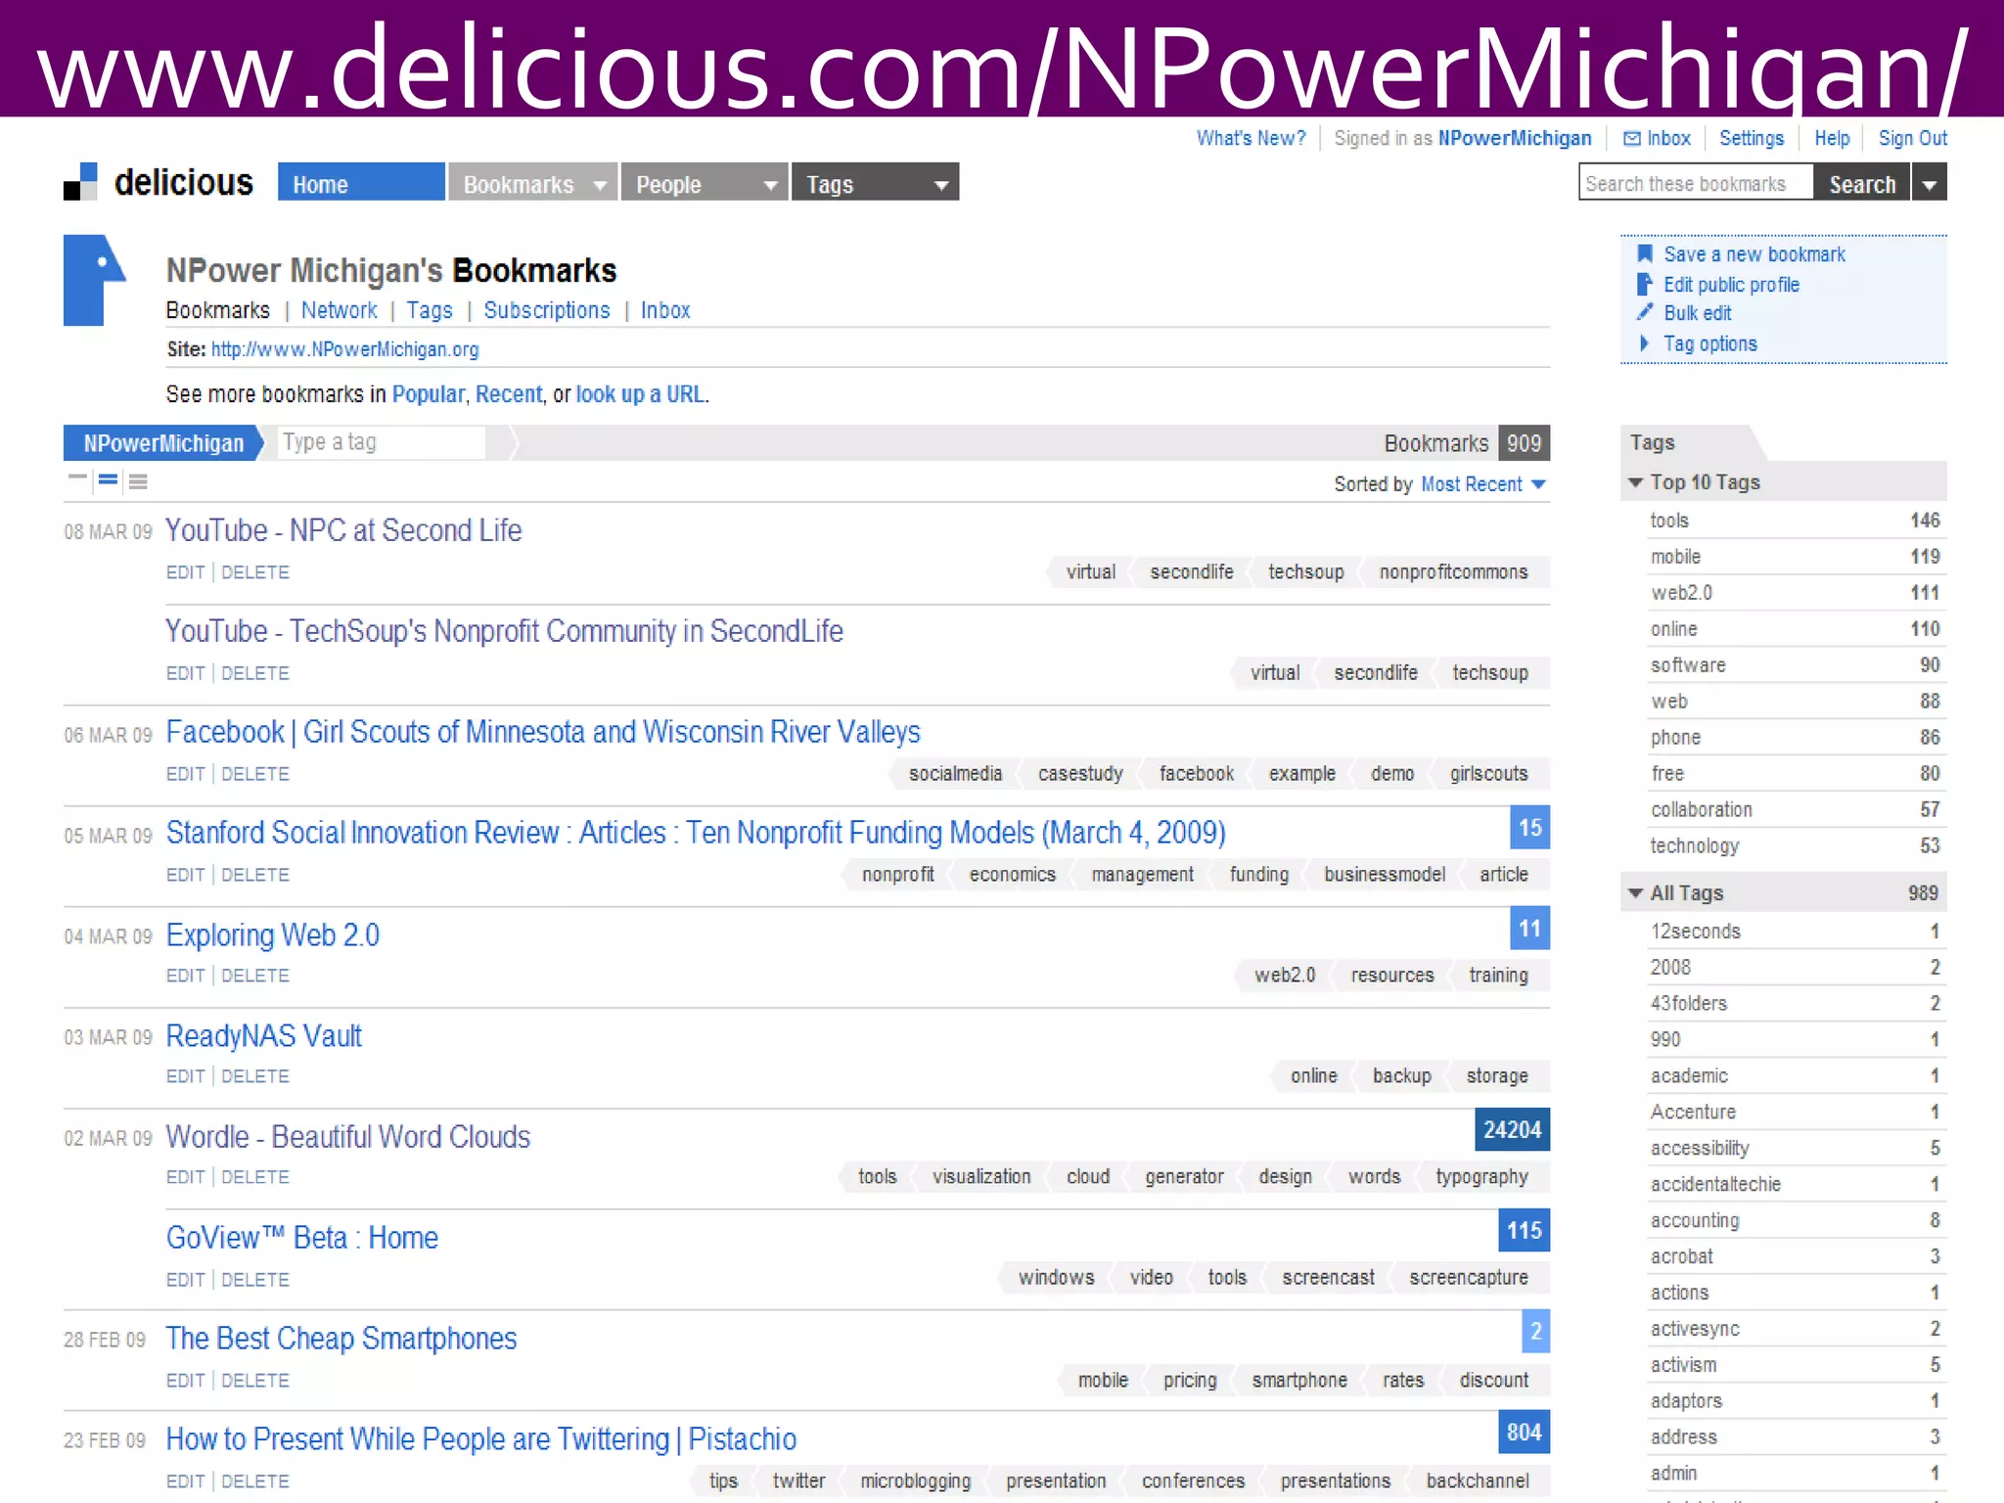Collapse the Top 10 Tags section
Screen dimensions: 2004x1503
(x=1635, y=482)
